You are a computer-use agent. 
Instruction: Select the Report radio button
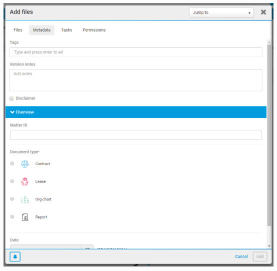12,216
